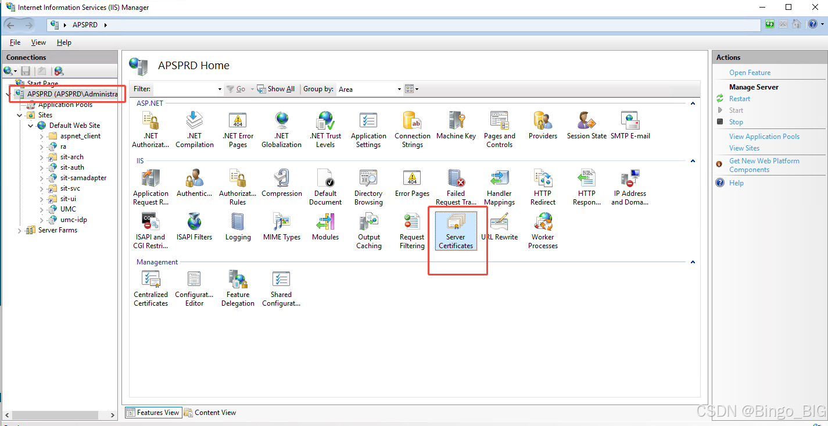Open the Output Caching feature
This screenshot has width=828, height=426.
coord(368,231)
